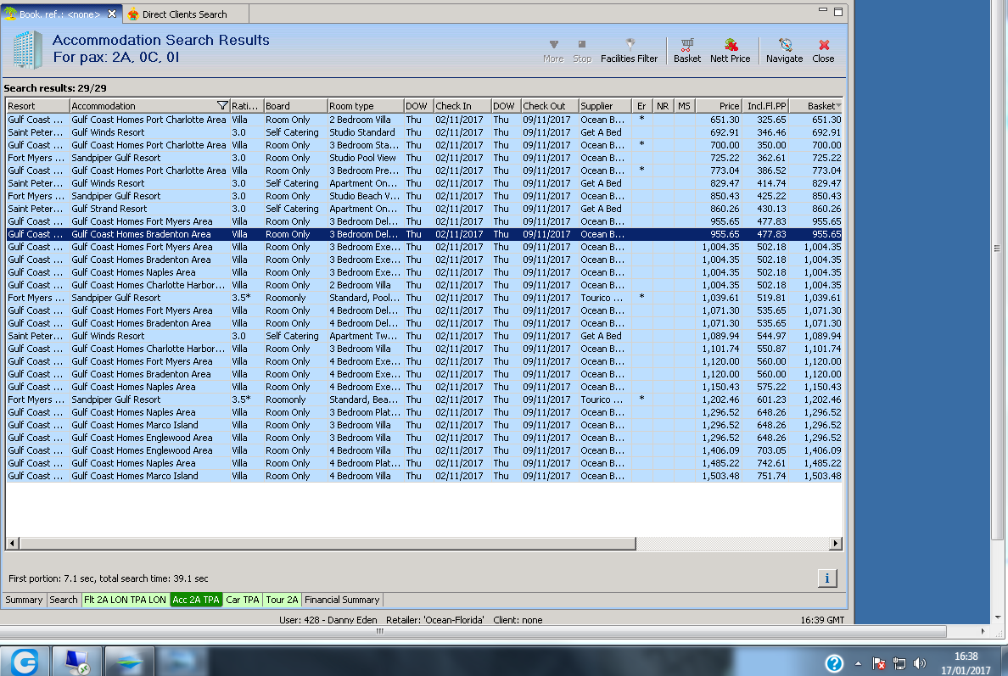Sort by Check In column header
Screen dimensions: 1008x676
coord(462,106)
